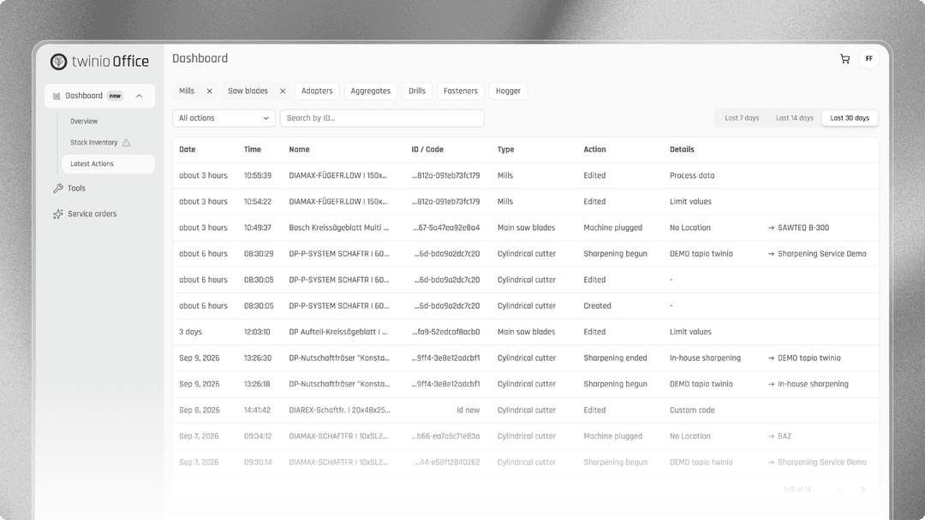Select the row with time 10:55:39
This screenshot has width=925, height=520.
pyautogui.click(x=526, y=175)
